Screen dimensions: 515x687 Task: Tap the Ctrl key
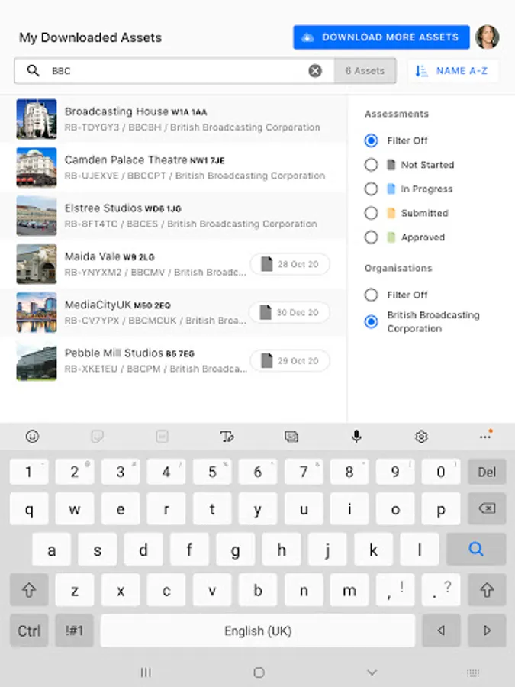pyautogui.click(x=29, y=631)
